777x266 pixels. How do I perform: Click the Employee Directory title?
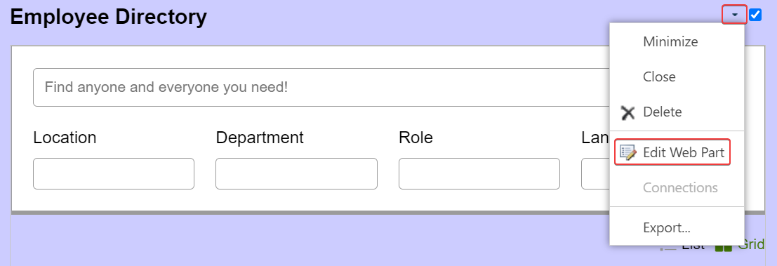click(x=109, y=18)
